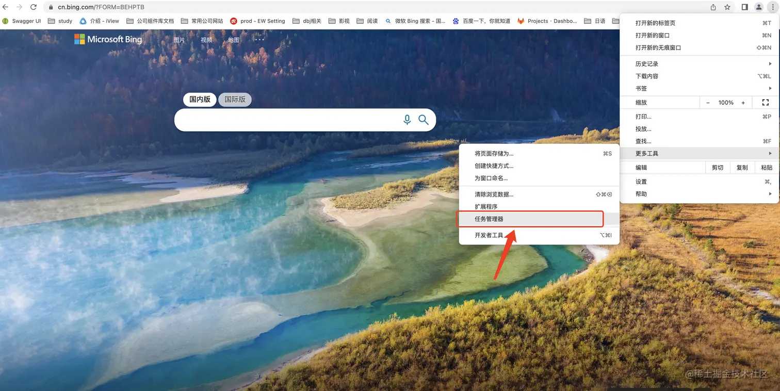Enter fullscreen via the zoom row icon
780x391 pixels.
click(x=766, y=102)
